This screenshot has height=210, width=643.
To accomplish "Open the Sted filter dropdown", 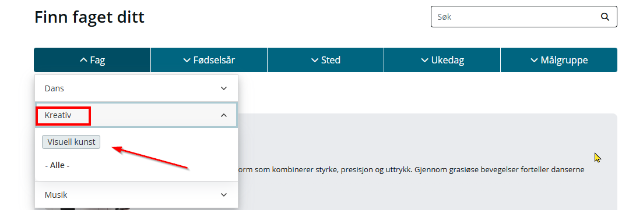I will [x=326, y=60].
